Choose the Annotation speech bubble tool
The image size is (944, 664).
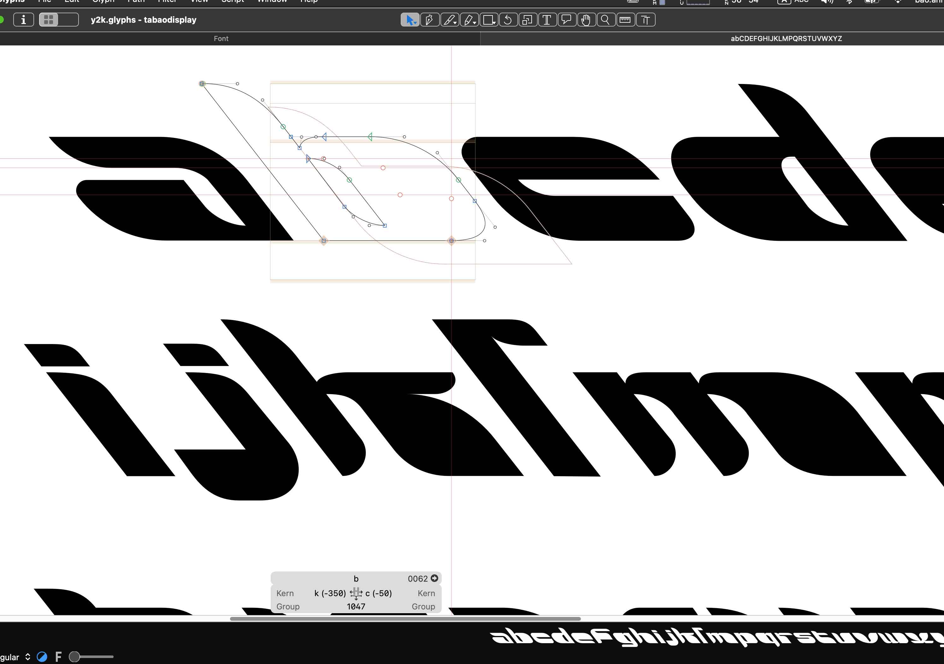567,20
